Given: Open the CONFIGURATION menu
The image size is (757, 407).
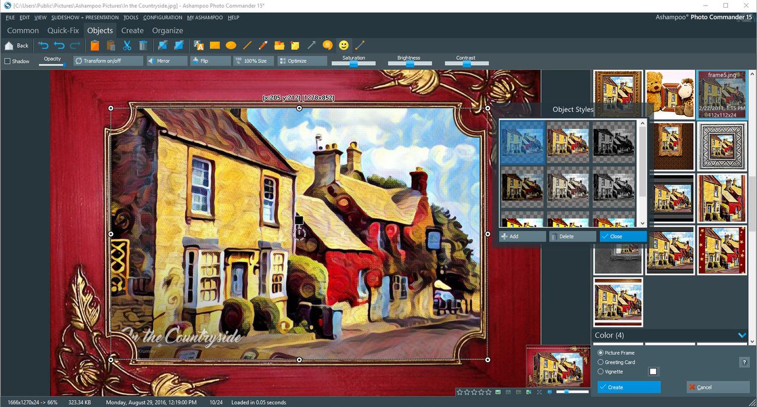Looking at the screenshot, I should (163, 18).
